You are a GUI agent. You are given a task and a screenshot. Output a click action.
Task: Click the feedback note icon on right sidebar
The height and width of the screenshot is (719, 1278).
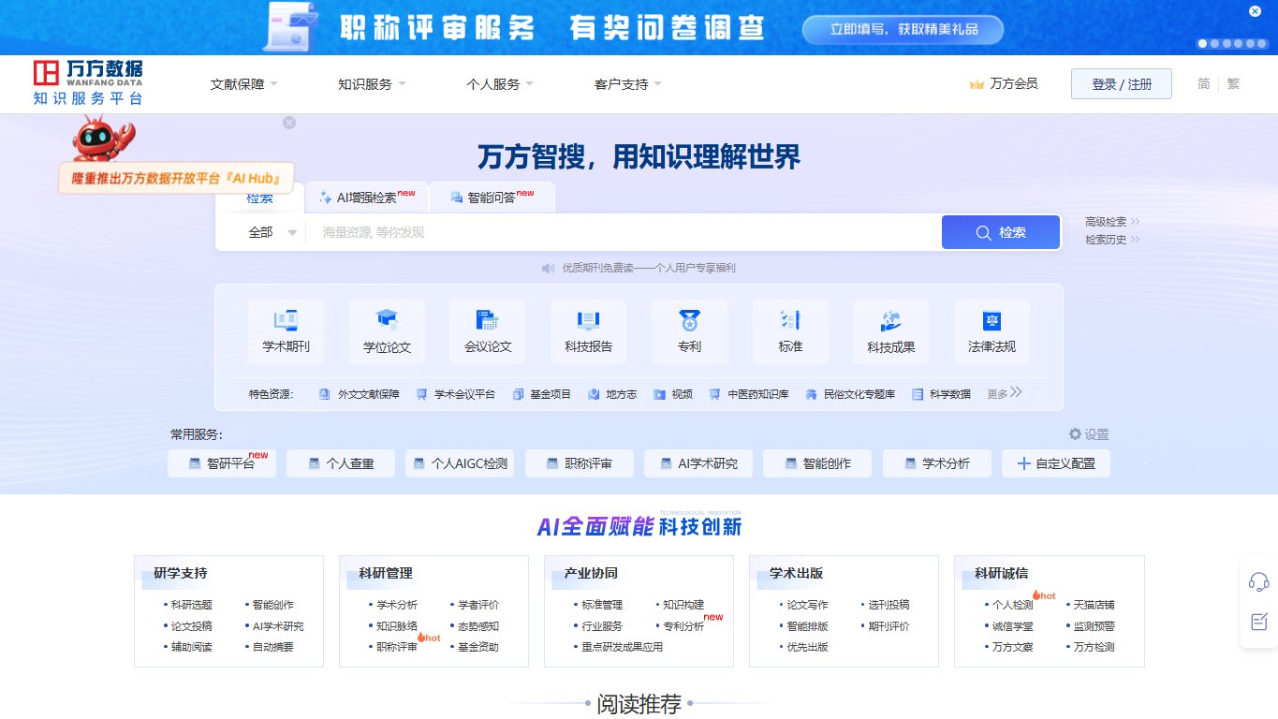[1258, 621]
